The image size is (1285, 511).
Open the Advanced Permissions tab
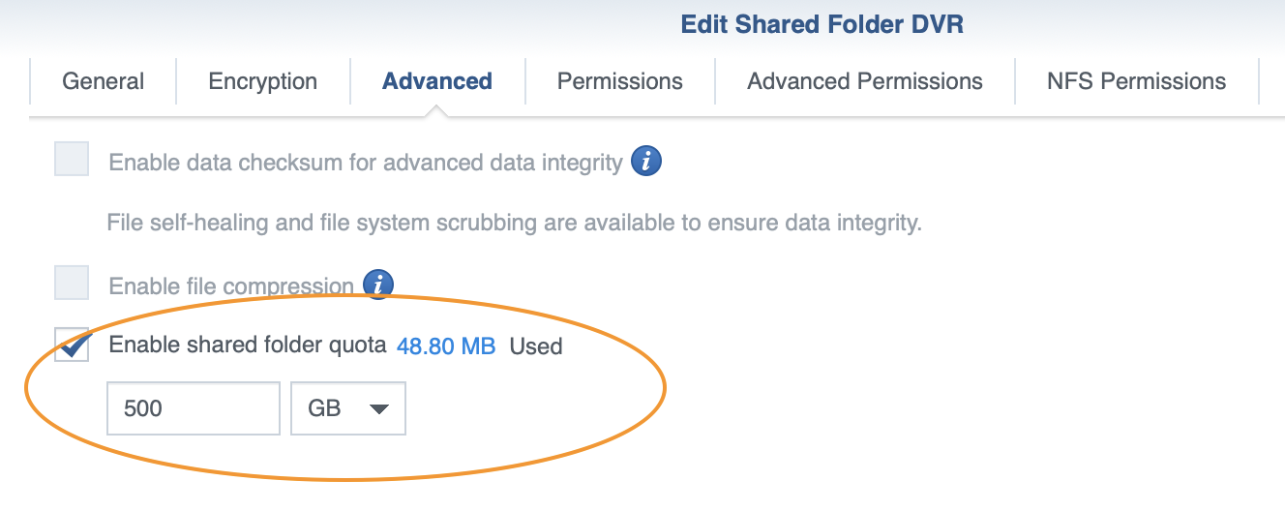pos(865,81)
